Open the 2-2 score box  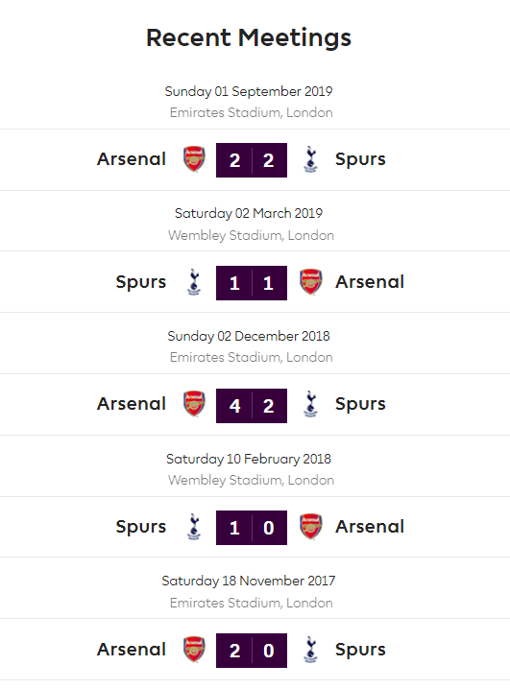[252, 160]
